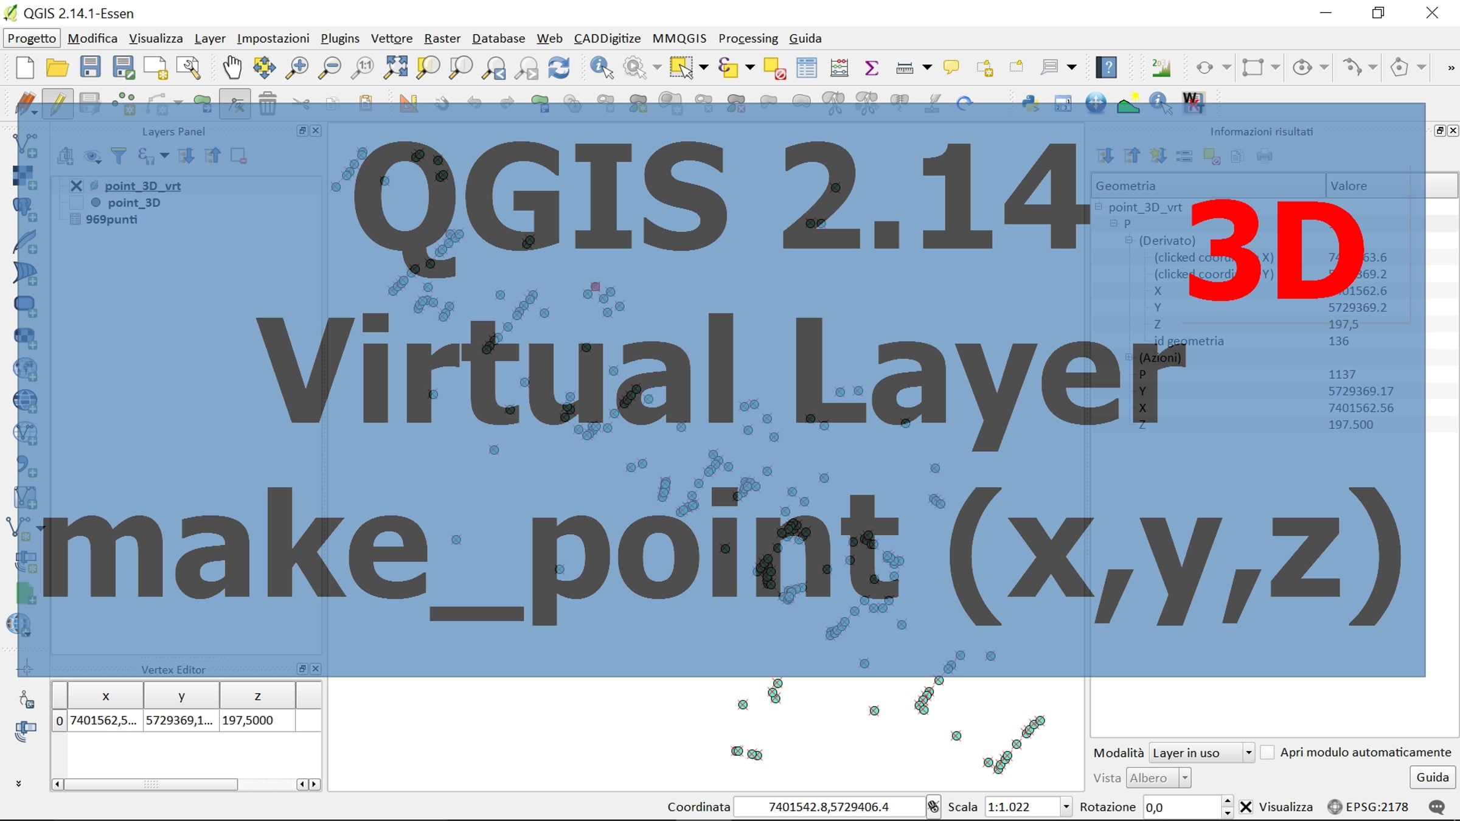Select the 969punti table layer
Image resolution: width=1460 pixels, height=821 pixels.
[111, 220]
